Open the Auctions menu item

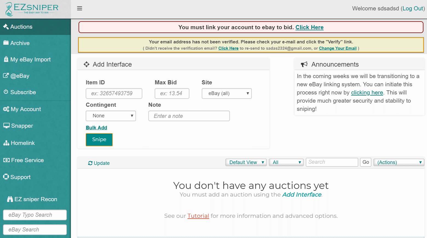pyautogui.click(x=35, y=27)
